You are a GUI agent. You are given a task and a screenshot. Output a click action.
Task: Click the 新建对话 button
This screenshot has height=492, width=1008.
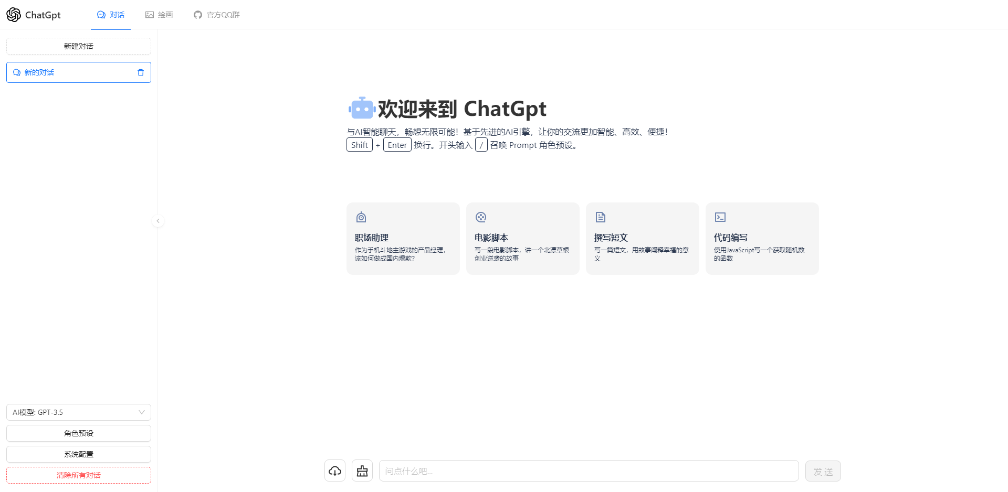coord(78,46)
